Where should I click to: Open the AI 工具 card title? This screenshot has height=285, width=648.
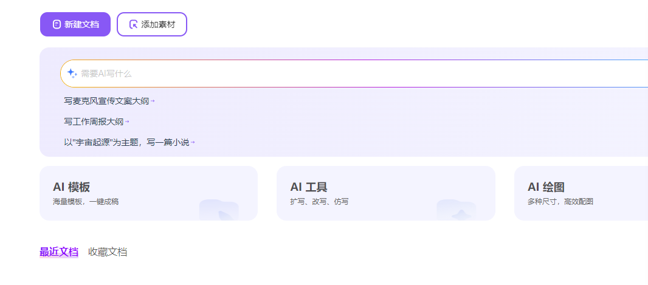309,187
